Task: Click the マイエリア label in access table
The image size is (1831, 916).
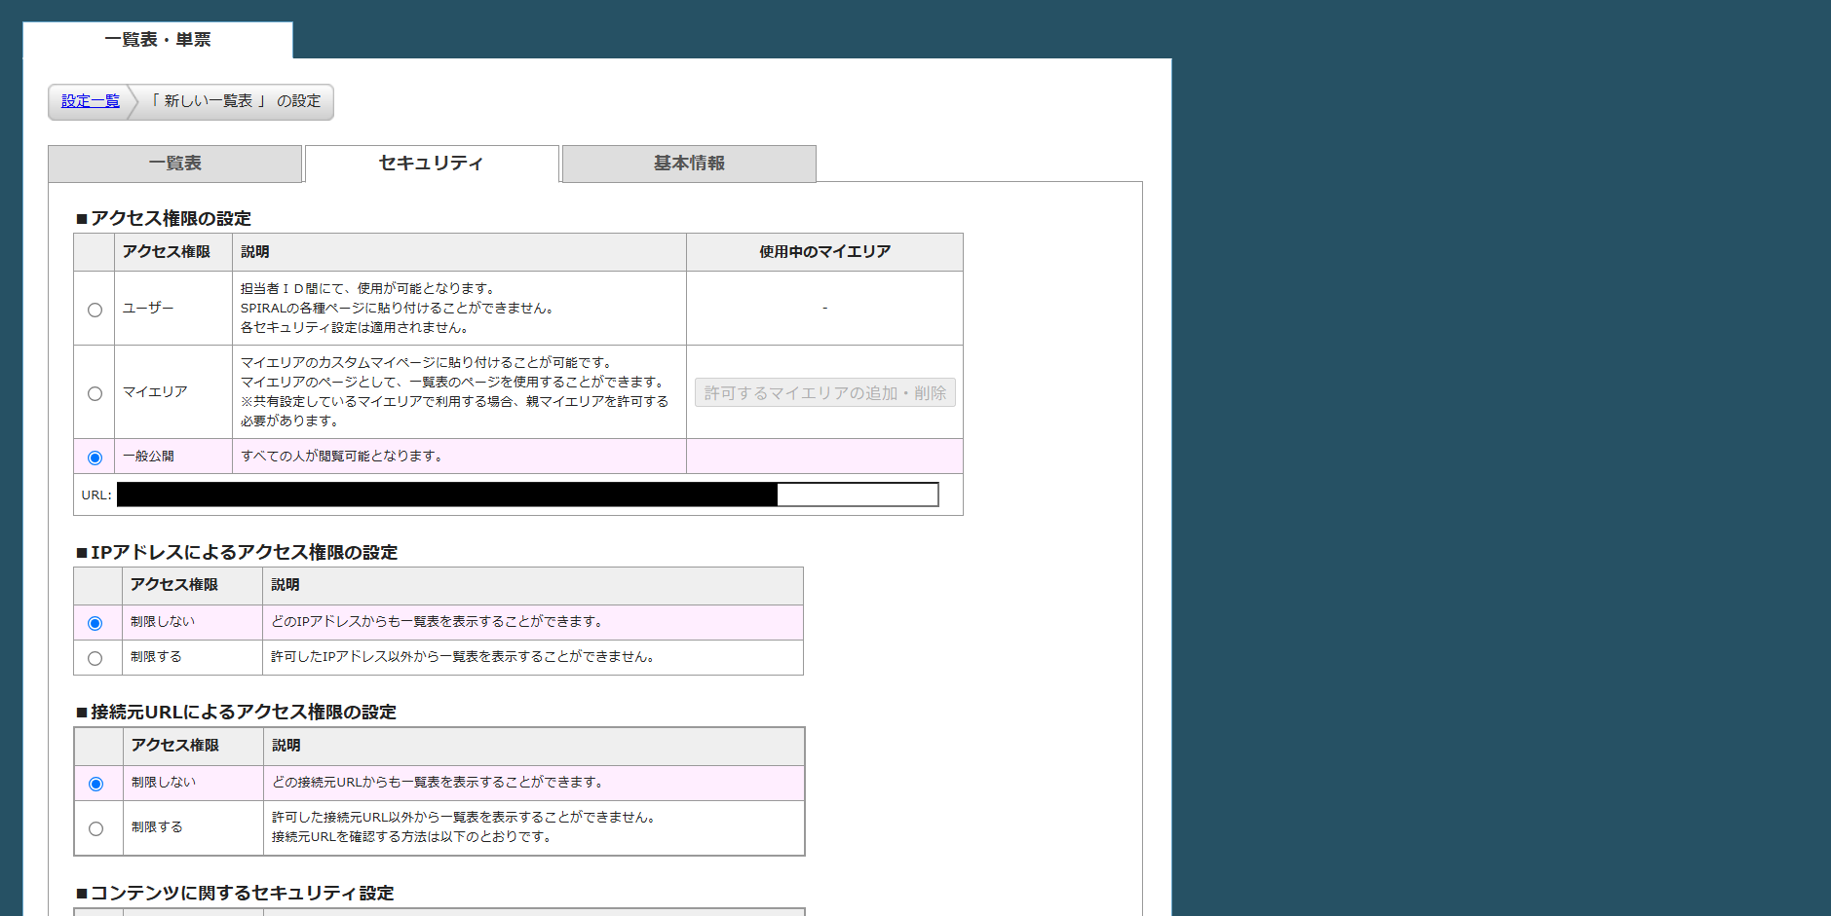Action: pyautogui.click(x=155, y=391)
